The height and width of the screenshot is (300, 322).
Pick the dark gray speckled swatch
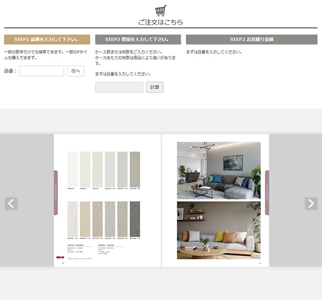click(135, 219)
